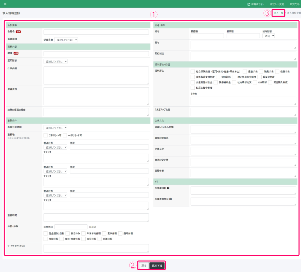Viewport: 301px width, 272px height.
Task: Click the 戻る button
Action: [x=144, y=266]
